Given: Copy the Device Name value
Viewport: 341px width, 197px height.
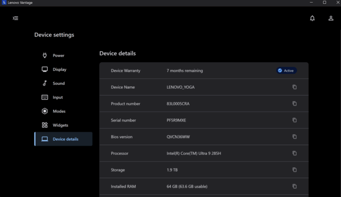Looking at the screenshot, I should 295,87.
